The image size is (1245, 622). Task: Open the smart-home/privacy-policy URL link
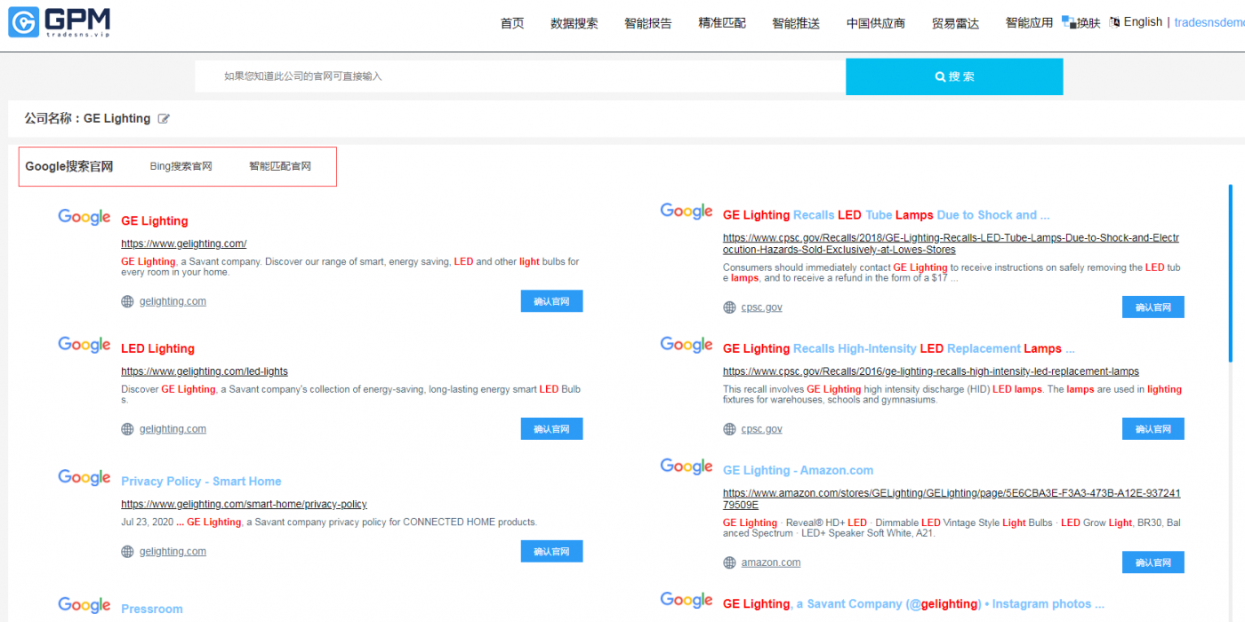click(x=244, y=504)
